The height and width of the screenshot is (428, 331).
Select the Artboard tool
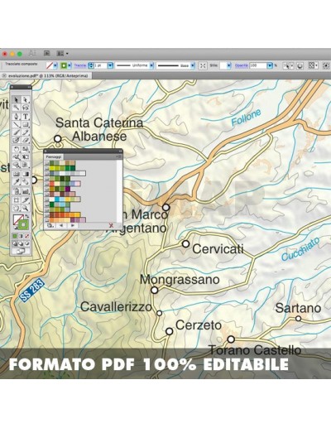[x=17, y=200]
